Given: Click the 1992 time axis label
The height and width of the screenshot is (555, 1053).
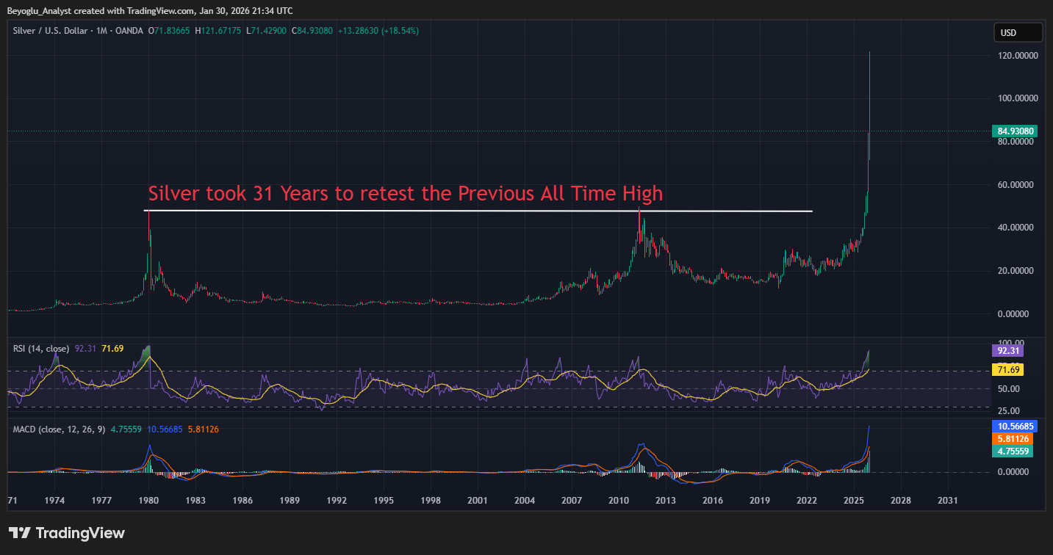Looking at the screenshot, I should pyautogui.click(x=337, y=500).
